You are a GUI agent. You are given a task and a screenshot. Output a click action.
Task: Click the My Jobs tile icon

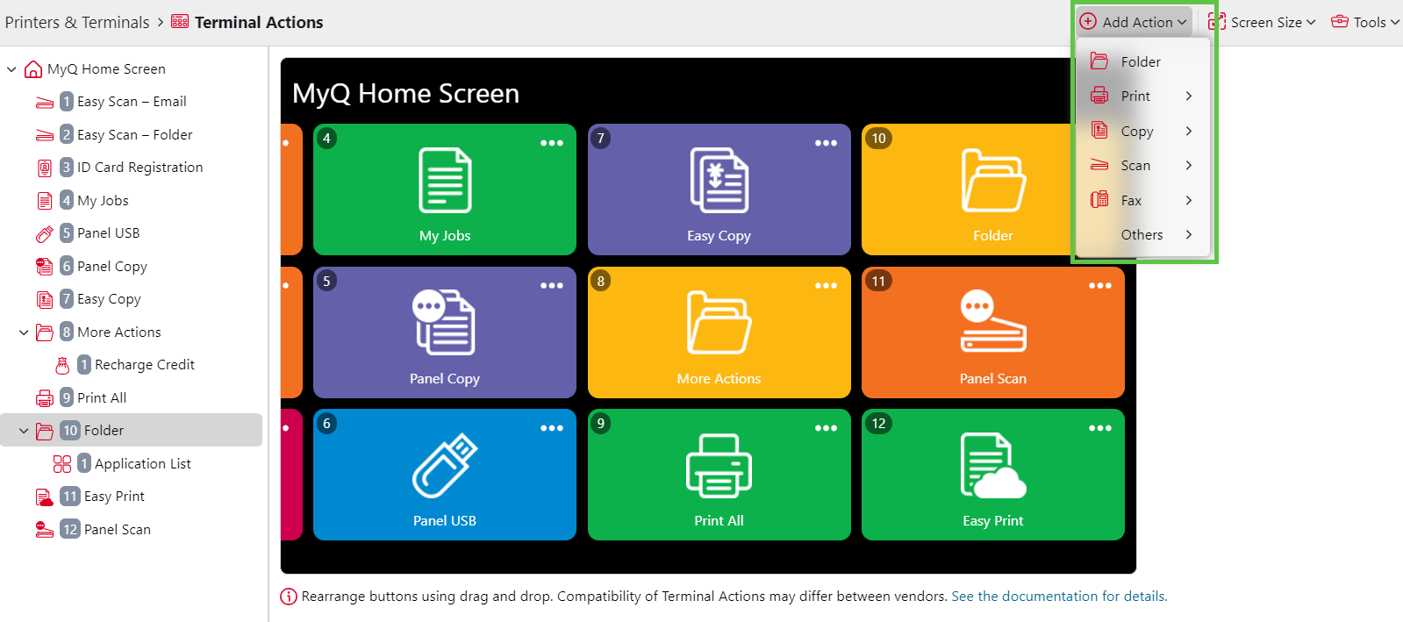(445, 181)
